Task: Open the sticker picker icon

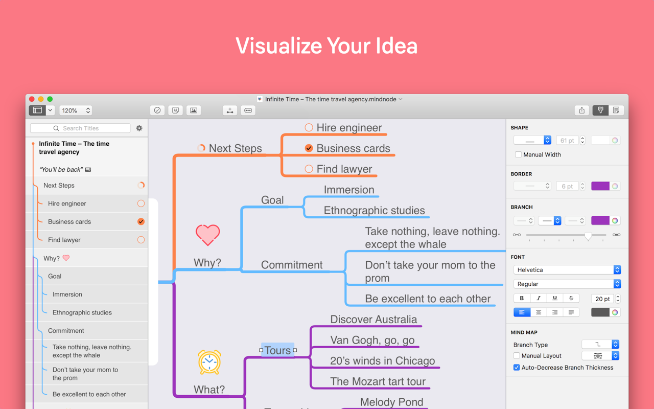Action: tap(175, 110)
